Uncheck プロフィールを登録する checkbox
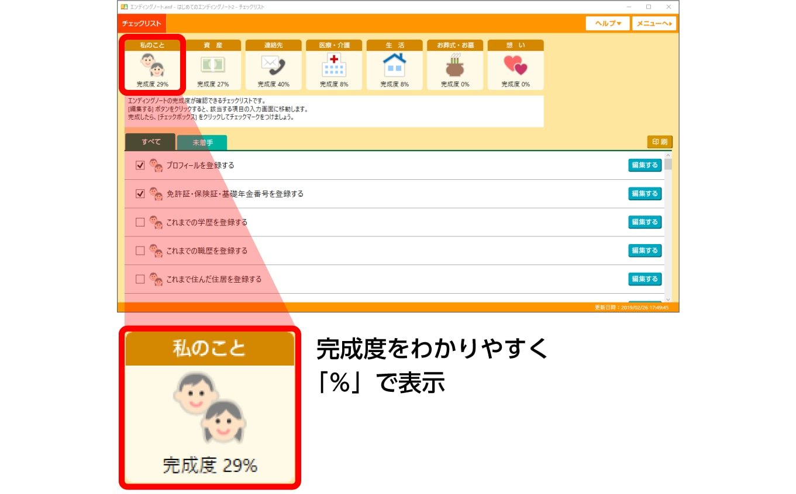 pyautogui.click(x=140, y=165)
